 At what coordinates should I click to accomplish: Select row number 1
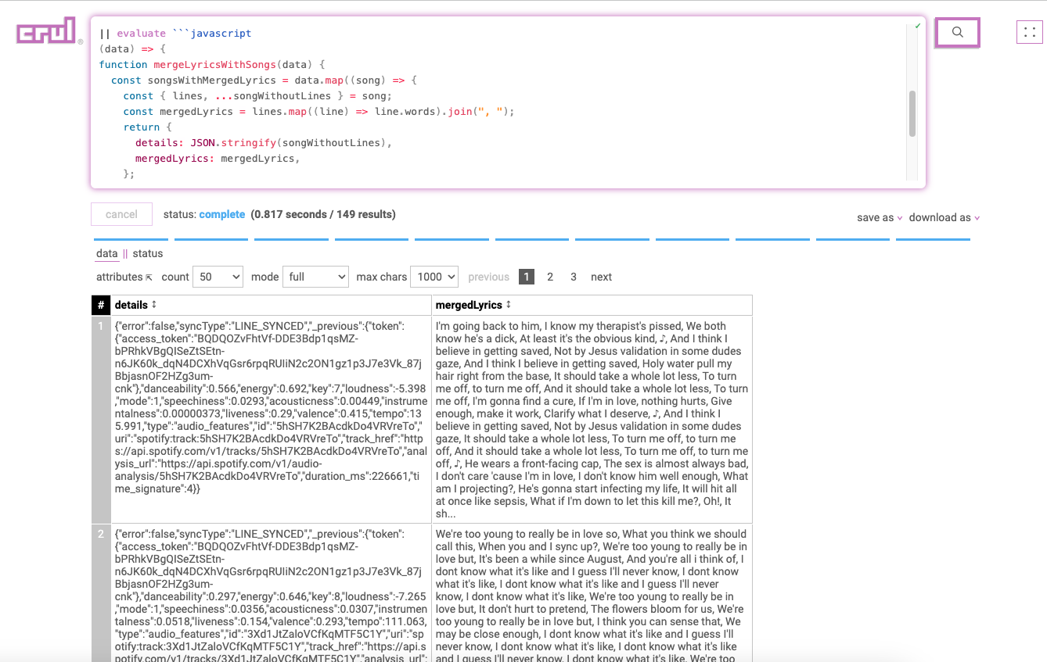tap(101, 420)
